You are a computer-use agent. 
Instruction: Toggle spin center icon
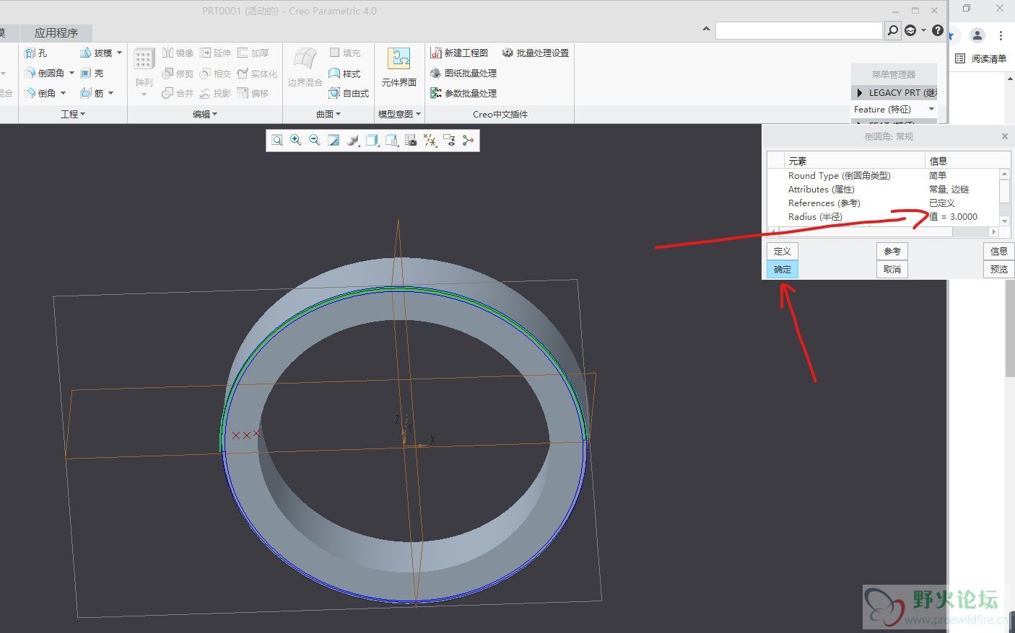tap(469, 141)
